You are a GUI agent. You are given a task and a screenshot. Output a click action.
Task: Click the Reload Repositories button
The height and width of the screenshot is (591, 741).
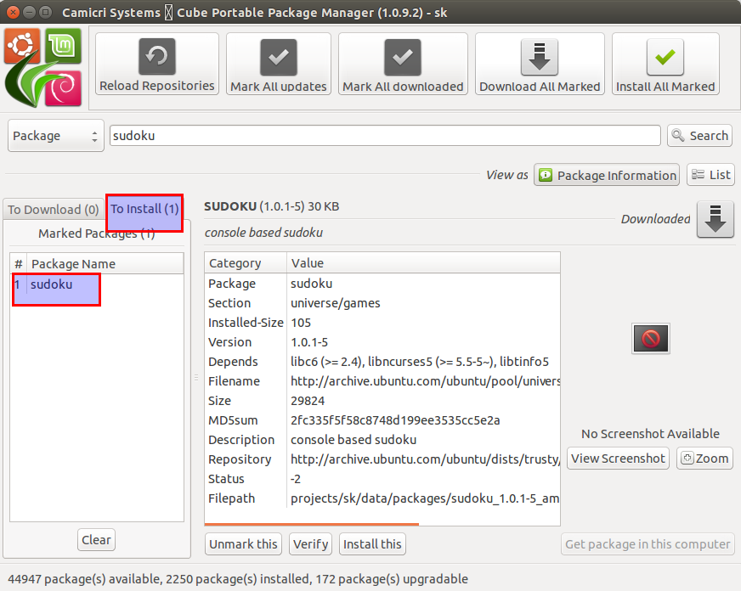(x=157, y=64)
